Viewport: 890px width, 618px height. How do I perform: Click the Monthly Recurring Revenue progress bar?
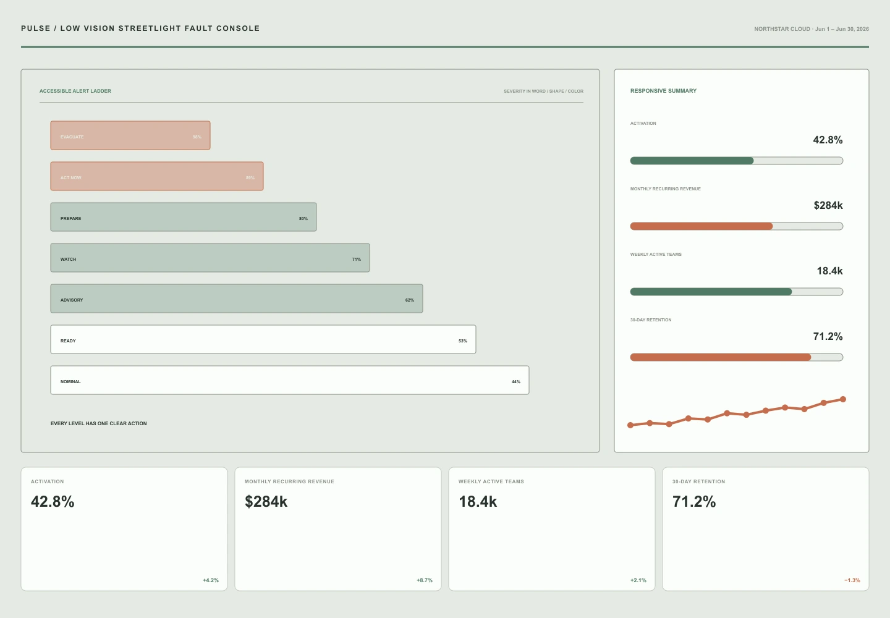tap(737, 226)
